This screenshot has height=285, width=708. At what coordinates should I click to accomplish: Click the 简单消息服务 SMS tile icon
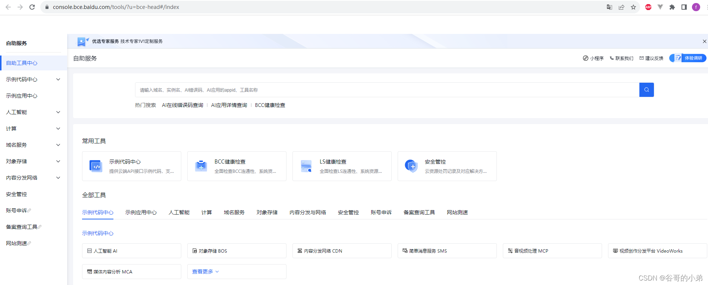tap(405, 251)
